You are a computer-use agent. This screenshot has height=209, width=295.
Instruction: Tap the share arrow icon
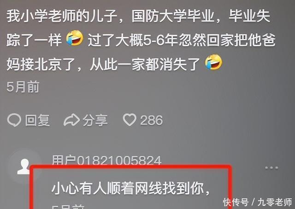[71, 120]
